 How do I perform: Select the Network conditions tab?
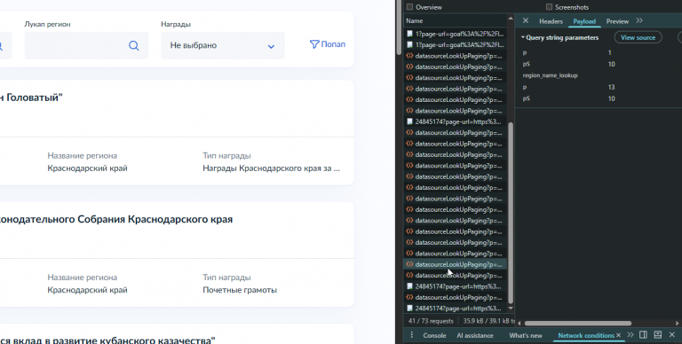tap(585, 335)
